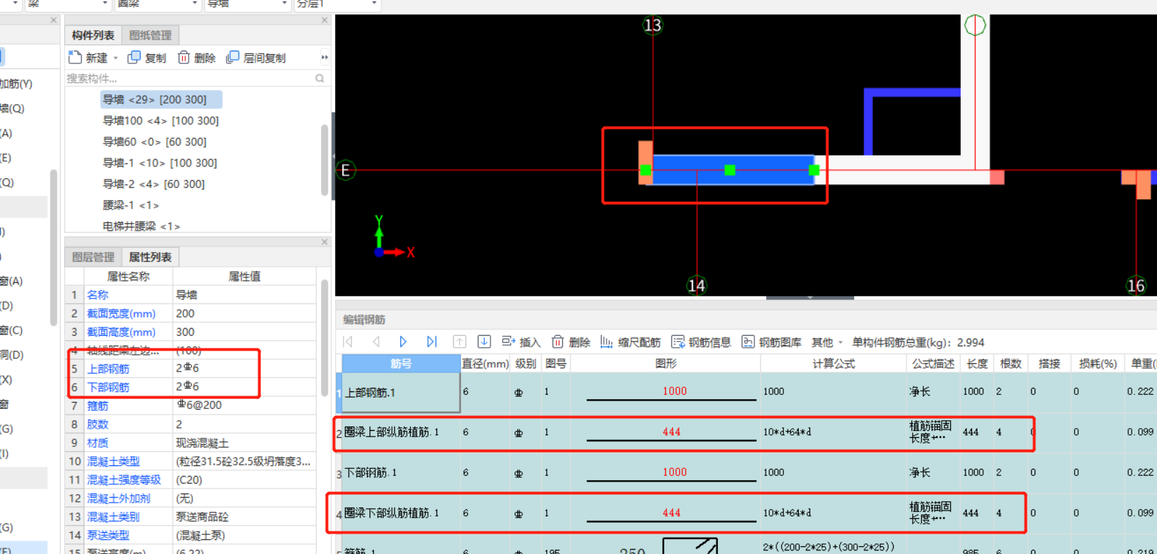Screen dimensions: 1157x554
Task: Open the 新建 dropdown arrow
Action: tap(115, 58)
